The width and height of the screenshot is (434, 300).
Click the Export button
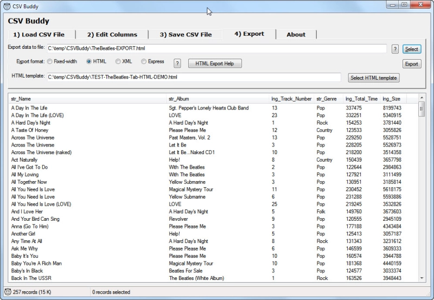click(412, 64)
